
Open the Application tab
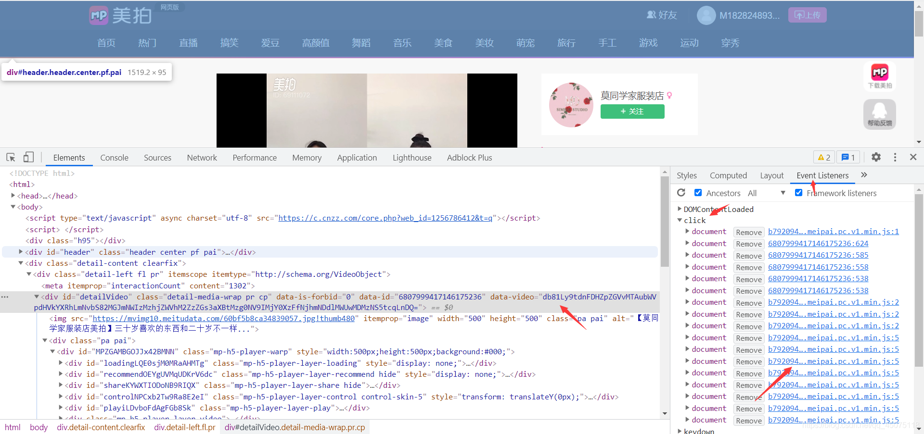[357, 158]
